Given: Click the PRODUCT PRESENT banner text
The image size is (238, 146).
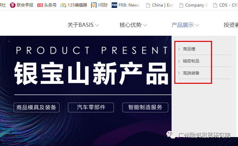Looking at the screenshot, I should [x=92, y=50].
